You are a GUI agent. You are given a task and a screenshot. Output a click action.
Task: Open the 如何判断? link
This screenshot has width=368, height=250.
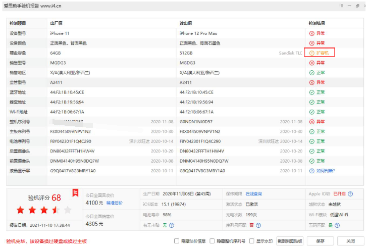click(326, 171)
